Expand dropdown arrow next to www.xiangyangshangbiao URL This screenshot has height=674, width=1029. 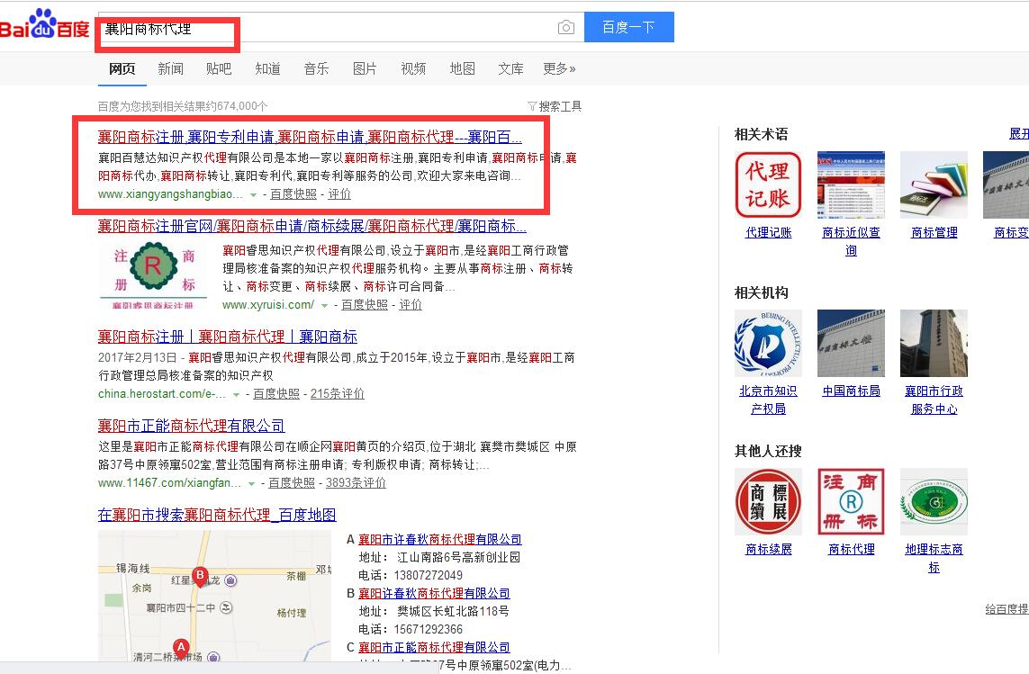pos(253,195)
